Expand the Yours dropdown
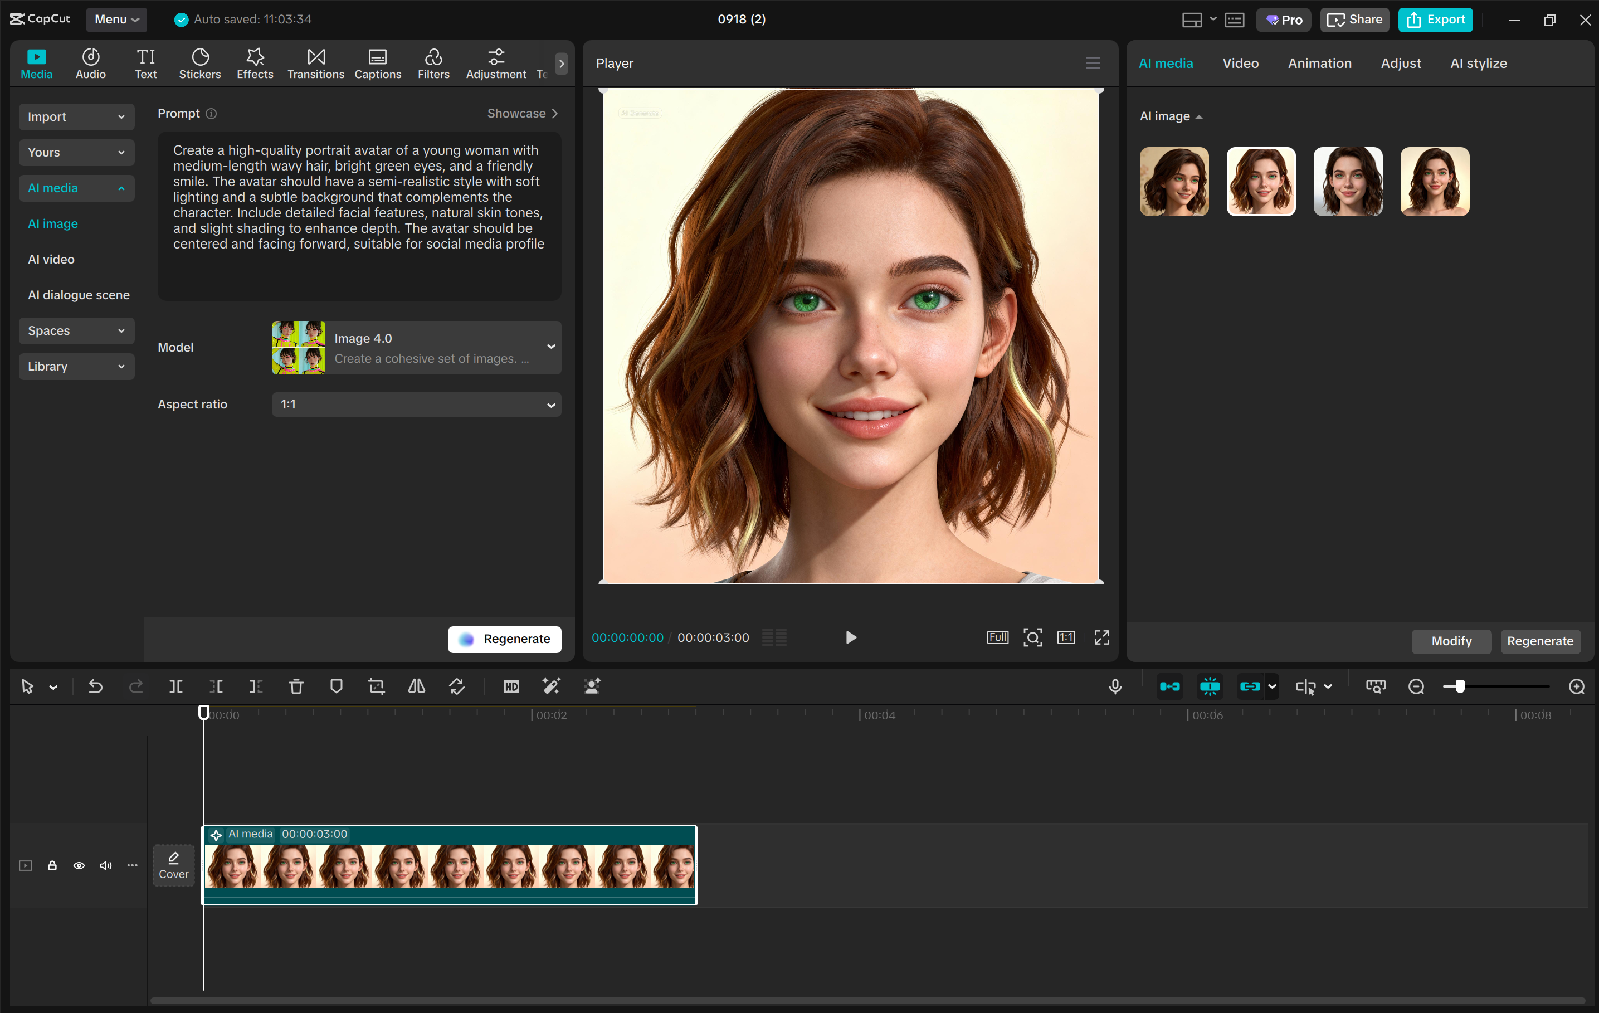This screenshot has height=1013, width=1599. point(76,153)
